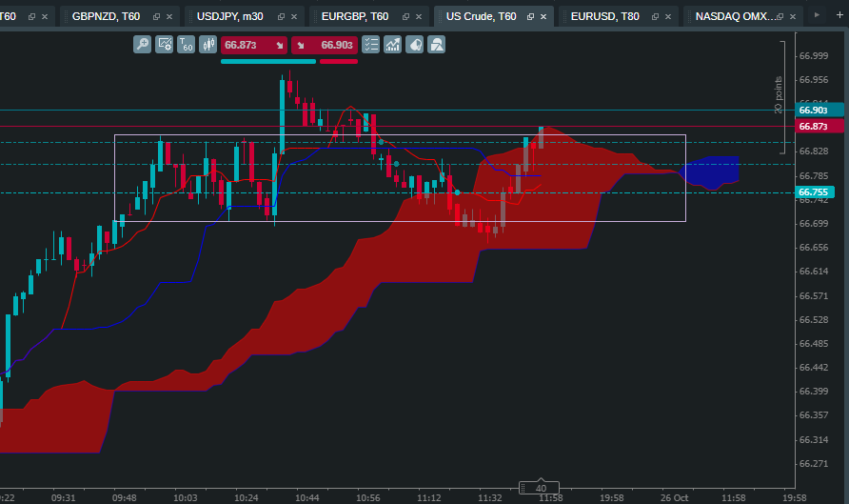Expand tab overflow arrow beside NASDAQ tab
Viewport: 849px width, 504px height.
click(817, 15)
